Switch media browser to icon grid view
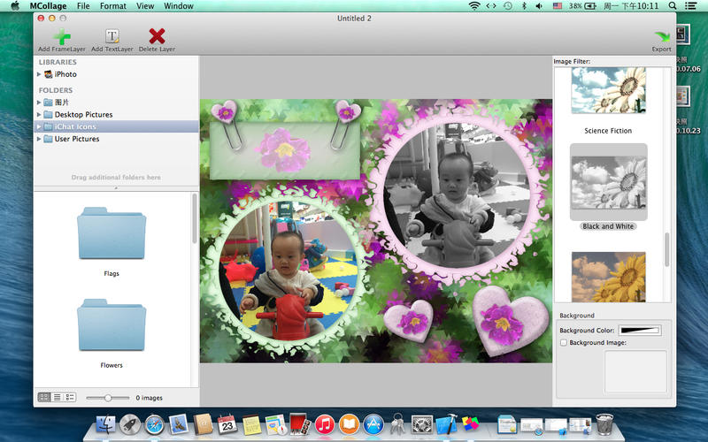 click(44, 398)
